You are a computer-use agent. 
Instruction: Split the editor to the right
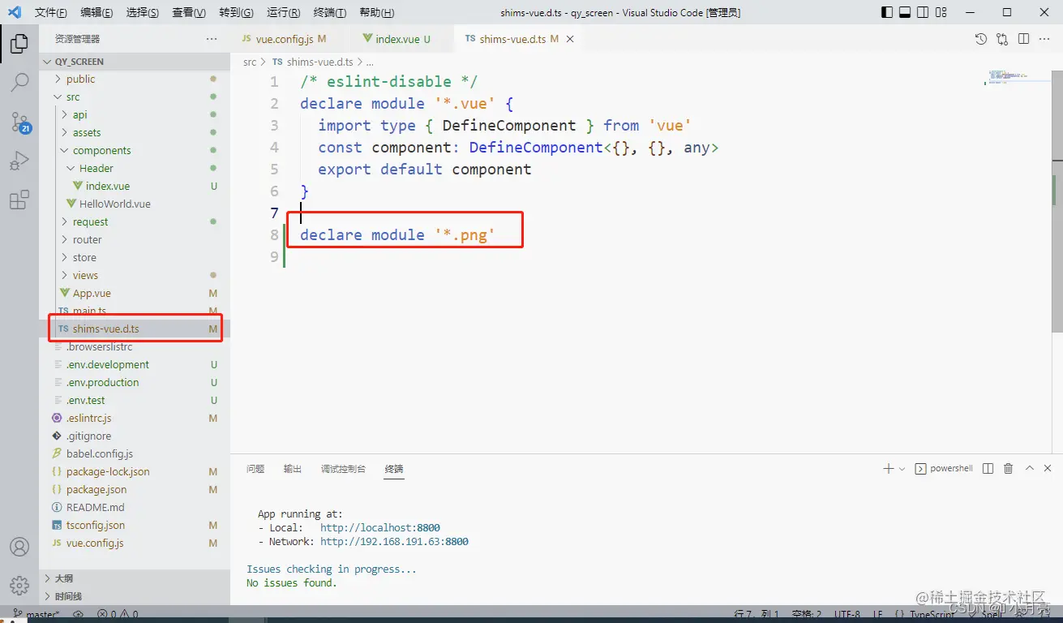1024,39
